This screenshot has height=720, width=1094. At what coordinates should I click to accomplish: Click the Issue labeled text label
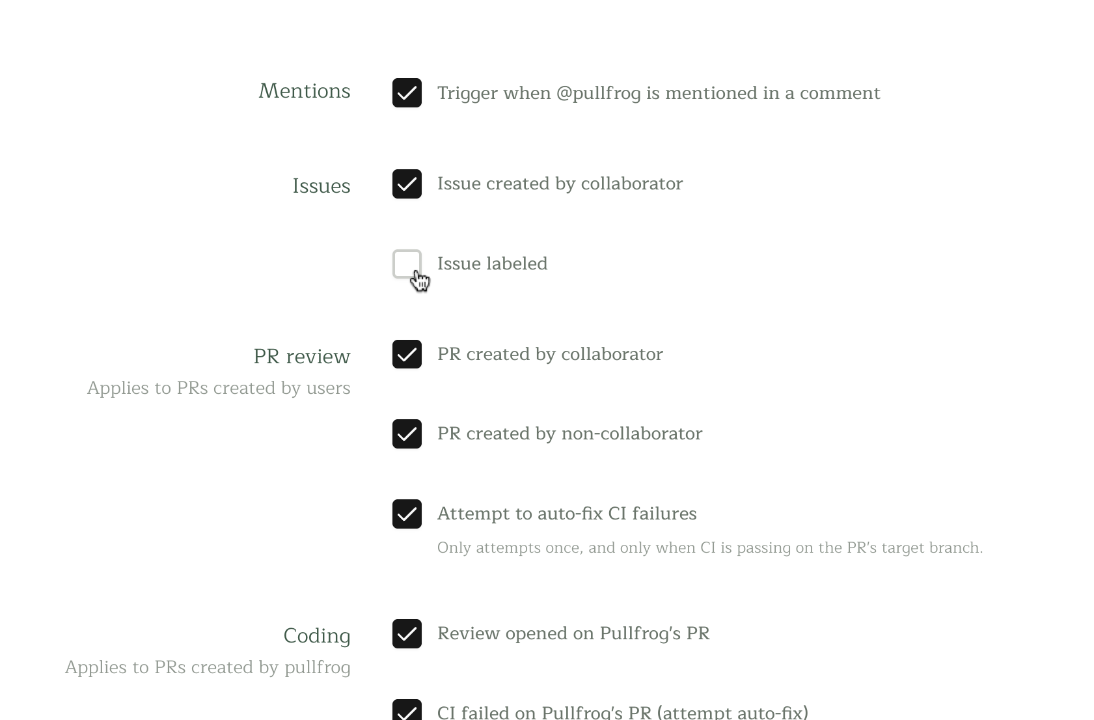pyautogui.click(x=492, y=264)
